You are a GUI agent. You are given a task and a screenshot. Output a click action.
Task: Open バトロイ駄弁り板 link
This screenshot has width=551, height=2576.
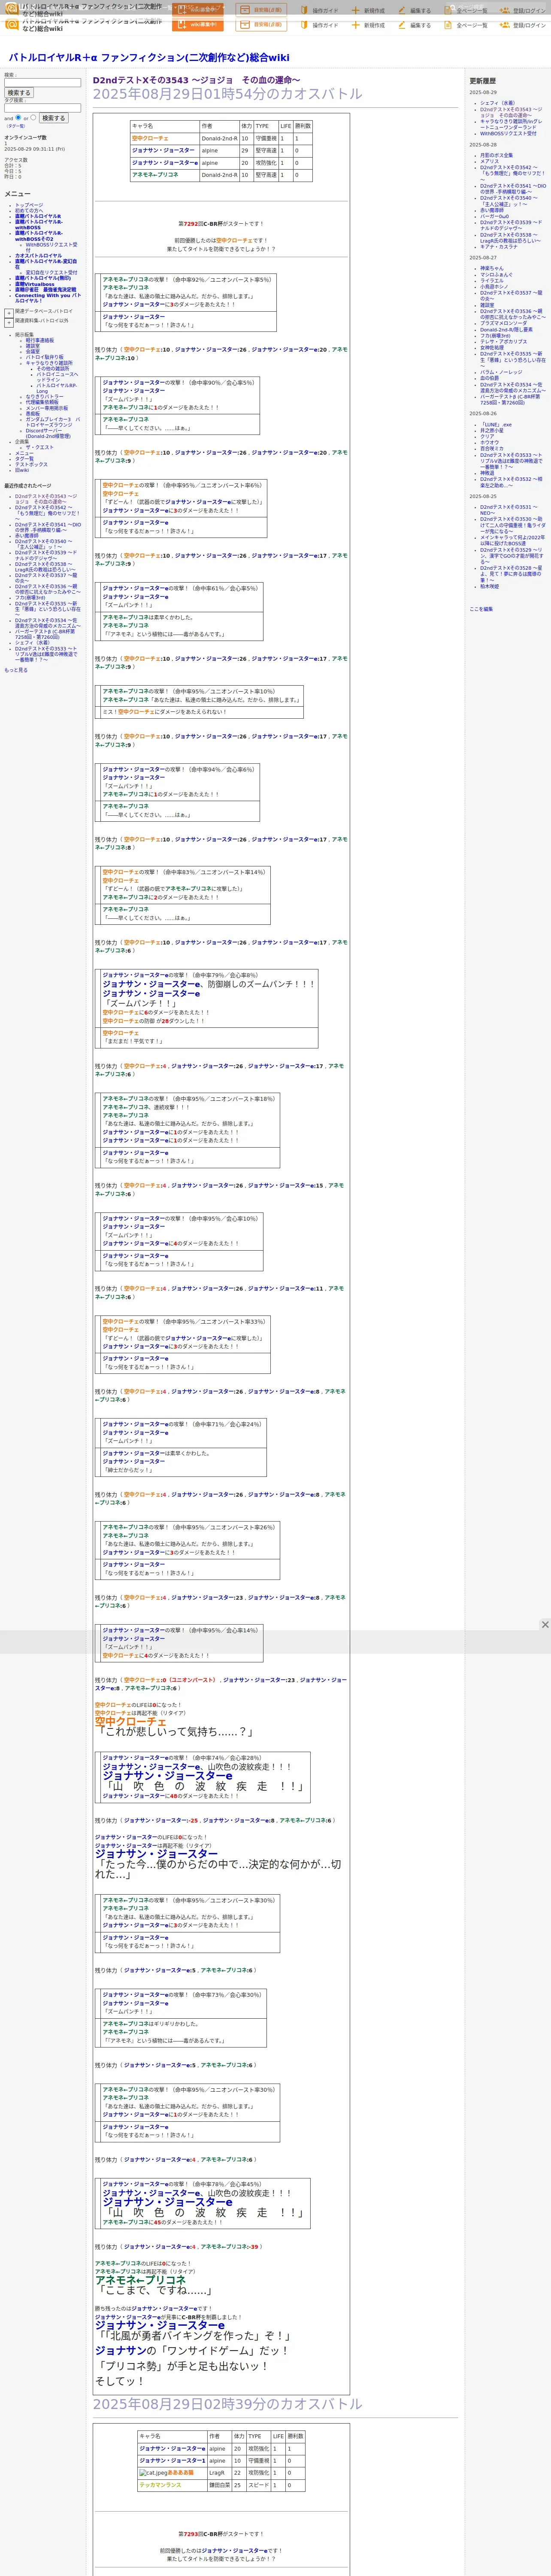pos(44,357)
